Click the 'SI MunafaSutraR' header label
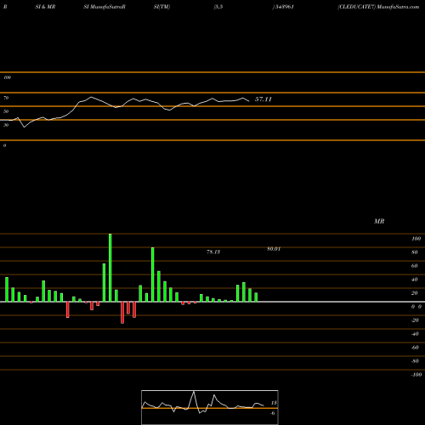The width and height of the screenshot is (425, 425). point(105,7)
